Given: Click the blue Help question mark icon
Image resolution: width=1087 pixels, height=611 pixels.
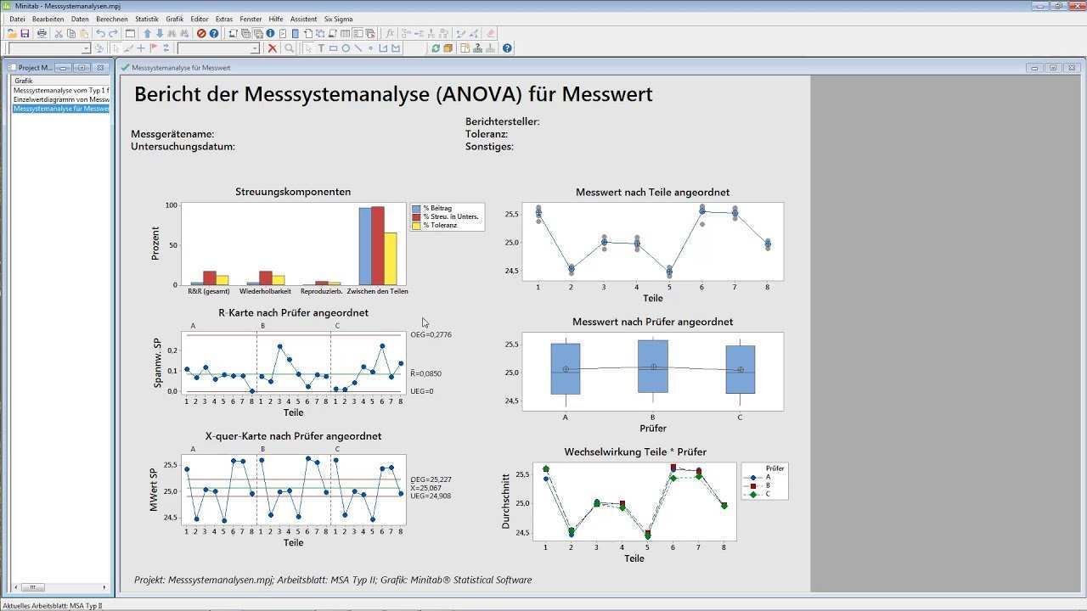Looking at the screenshot, I should tap(214, 34).
